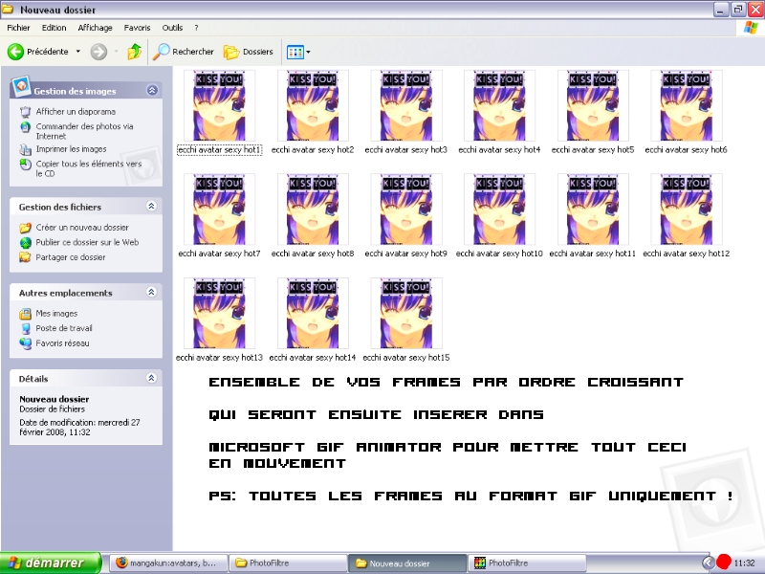The image size is (765, 574).
Task: Click Imprimer les images link
Action: click(x=71, y=149)
